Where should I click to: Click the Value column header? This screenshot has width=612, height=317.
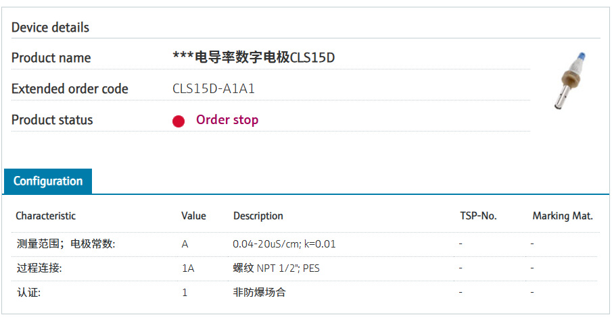pyautogui.click(x=193, y=216)
